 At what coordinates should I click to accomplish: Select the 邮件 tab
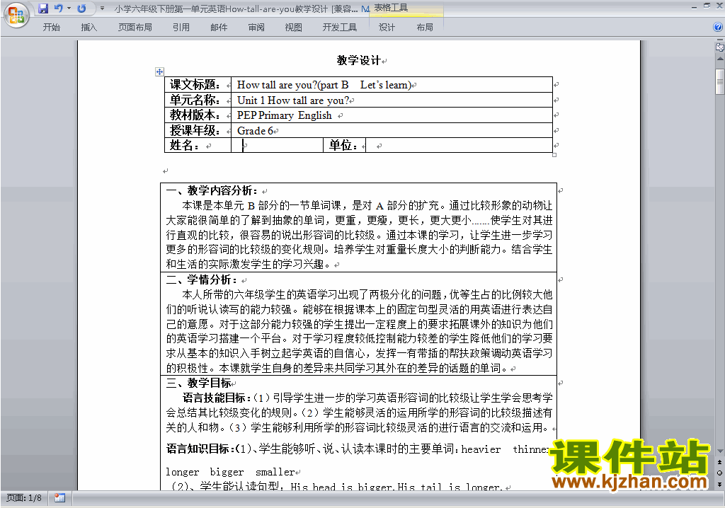(x=219, y=28)
